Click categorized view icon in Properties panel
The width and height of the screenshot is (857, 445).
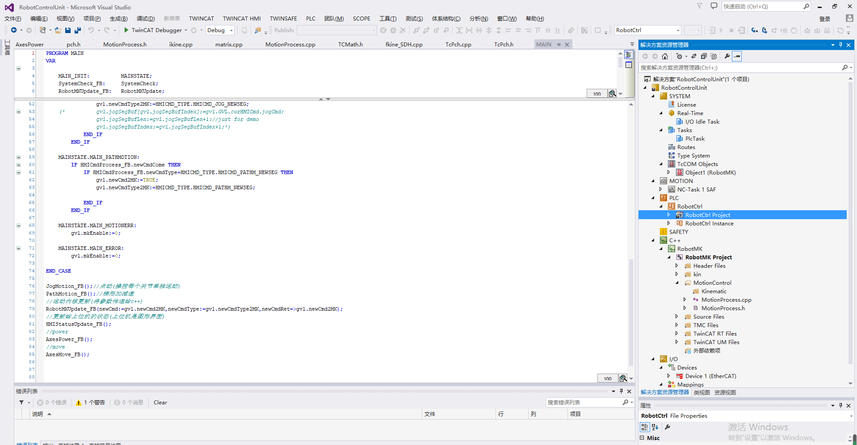click(644, 427)
